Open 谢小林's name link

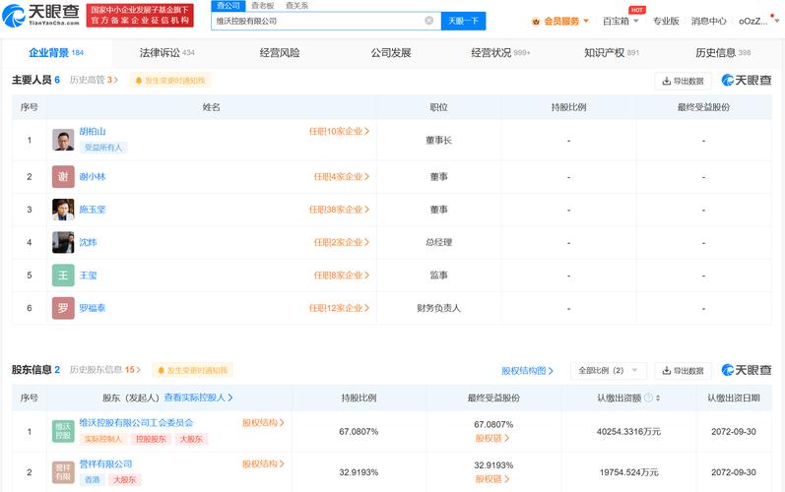93,176
